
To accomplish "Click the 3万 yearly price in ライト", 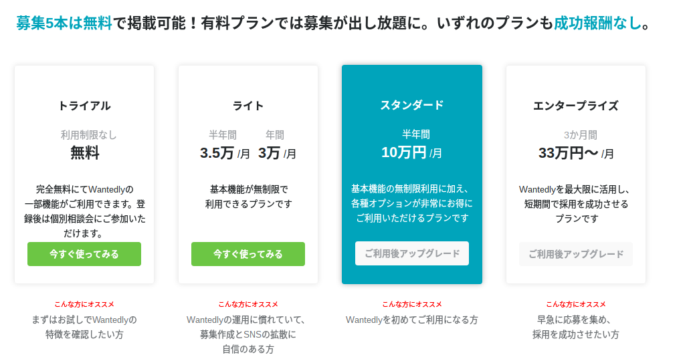I will coord(269,153).
